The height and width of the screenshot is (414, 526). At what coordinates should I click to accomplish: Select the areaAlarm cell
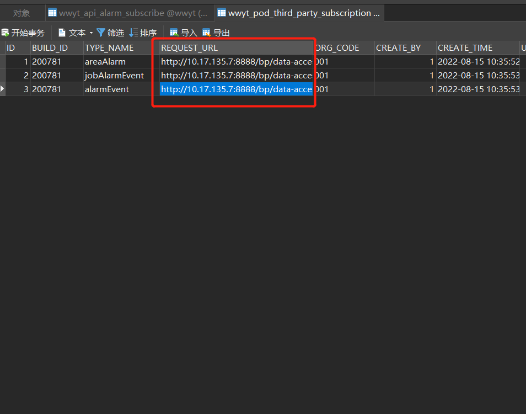click(121, 61)
